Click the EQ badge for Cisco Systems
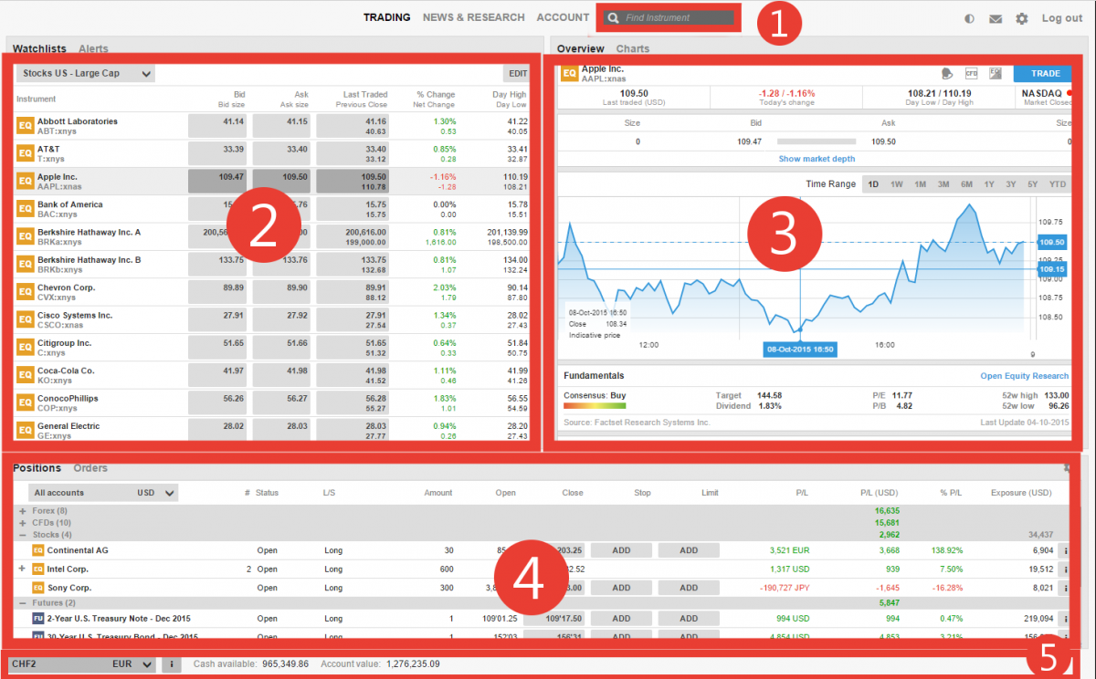Viewport: 1096px width, 679px height. 25,319
